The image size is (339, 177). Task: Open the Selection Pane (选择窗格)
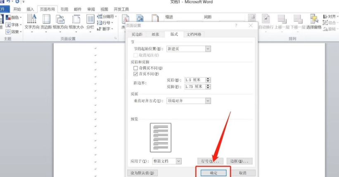tap(314, 21)
